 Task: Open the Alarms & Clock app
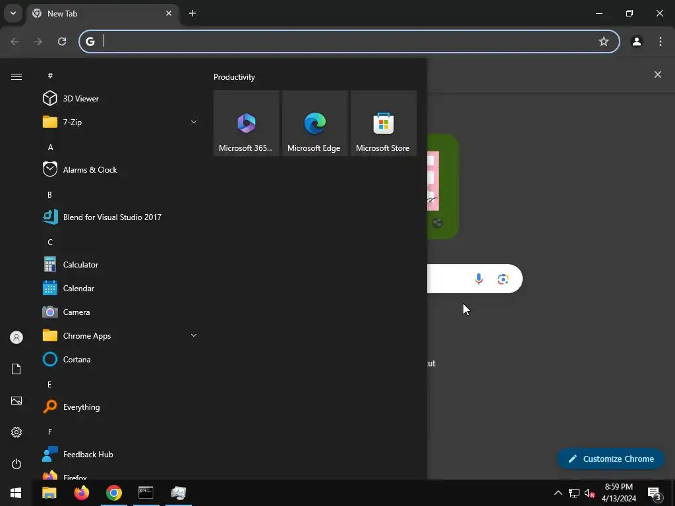pos(121,169)
